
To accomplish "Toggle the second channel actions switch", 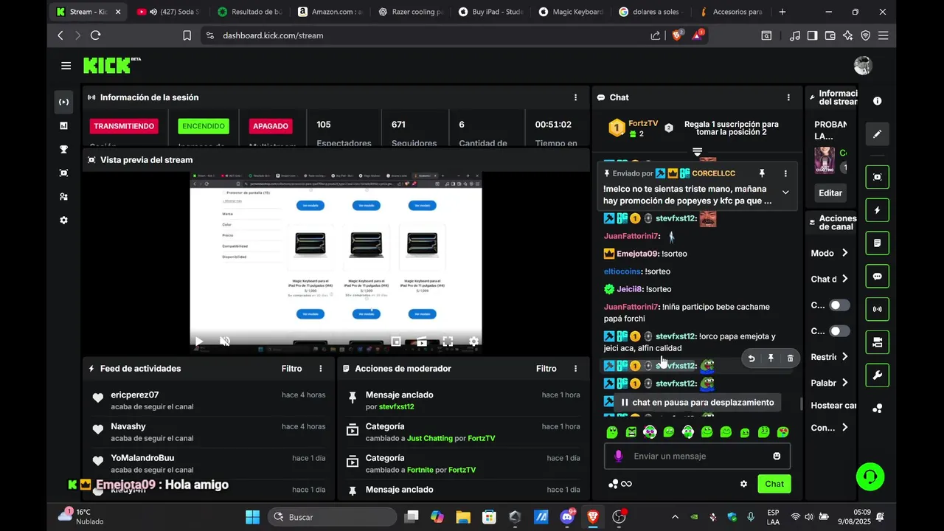I will tap(839, 331).
